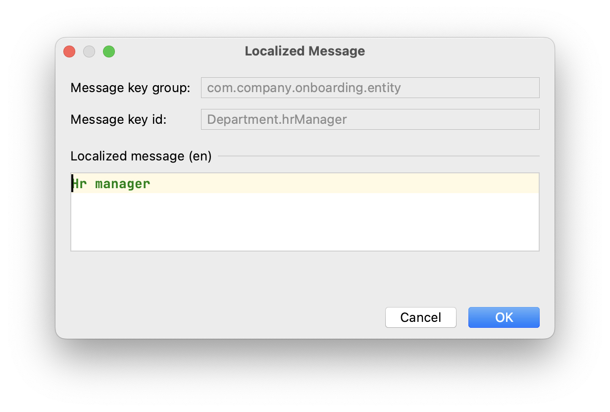Click the Department.hrManager text
This screenshot has width=610, height=412.
(277, 120)
